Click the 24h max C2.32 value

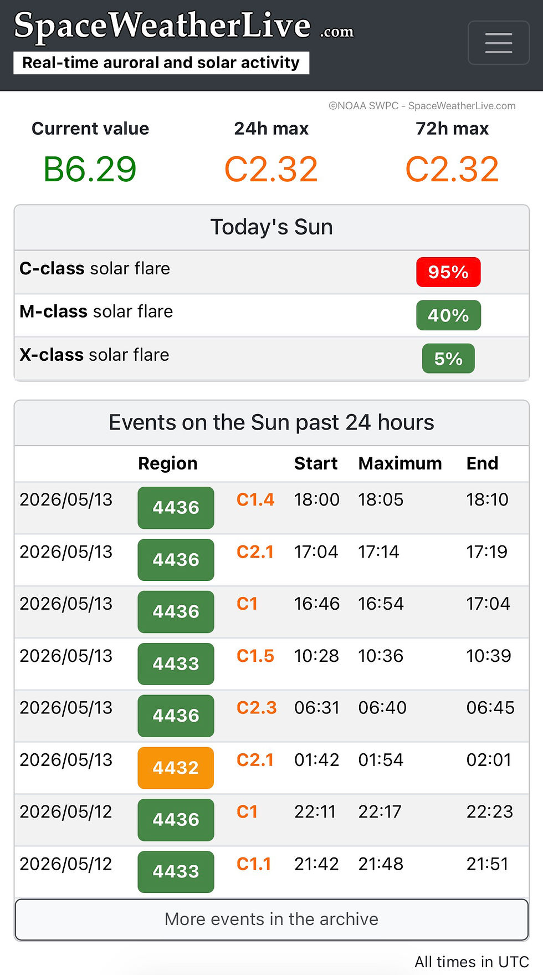click(271, 169)
